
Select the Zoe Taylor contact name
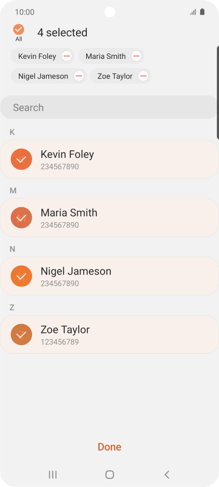(65, 330)
